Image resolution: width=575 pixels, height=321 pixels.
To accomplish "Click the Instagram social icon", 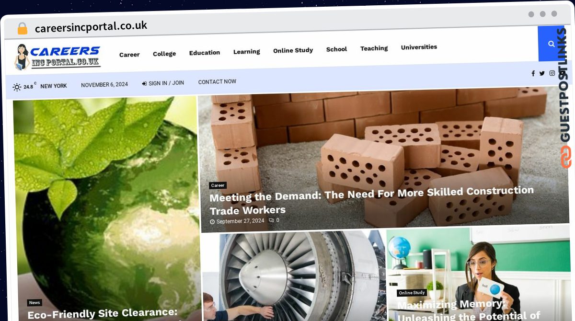I will pyautogui.click(x=552, y=73).
